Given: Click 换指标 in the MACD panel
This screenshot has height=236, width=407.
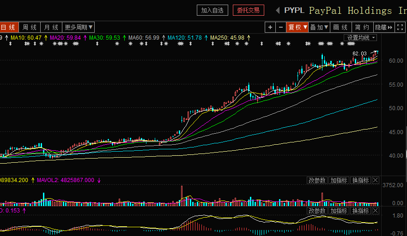Looking at the screenshot, I should pyautogui.click(x=360, y=211).
